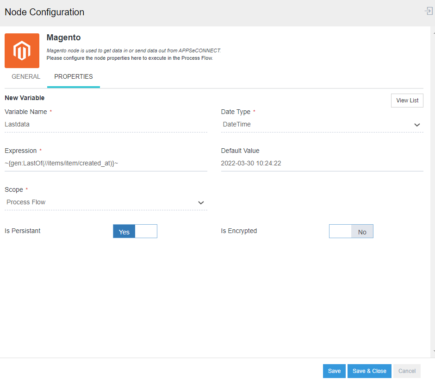Focus the Variable Name field with Lastdata
Screen dimensions: 435x385
[106, 125]
